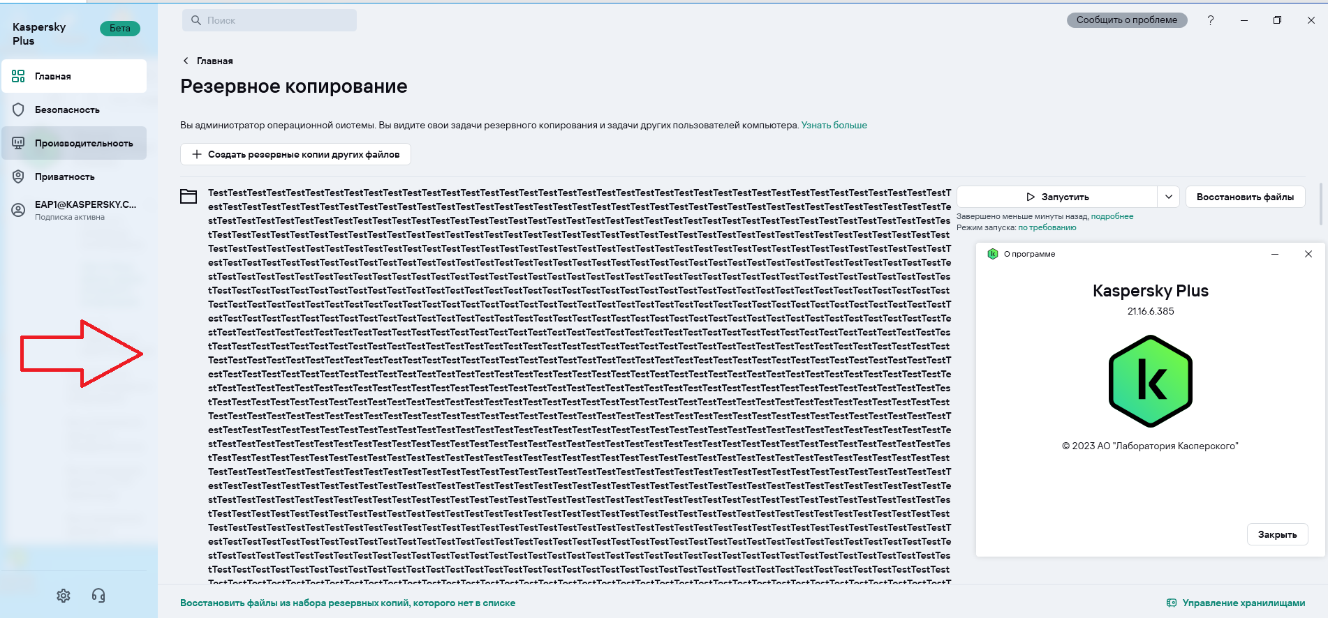Click the version number 21.16.6.385
The image size is (1328, 618).
[x=1151, y=311]
